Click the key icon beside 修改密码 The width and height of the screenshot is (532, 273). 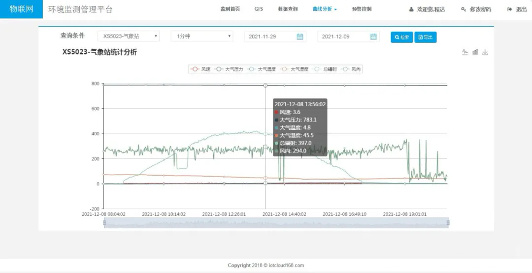(x=463, y=9)
